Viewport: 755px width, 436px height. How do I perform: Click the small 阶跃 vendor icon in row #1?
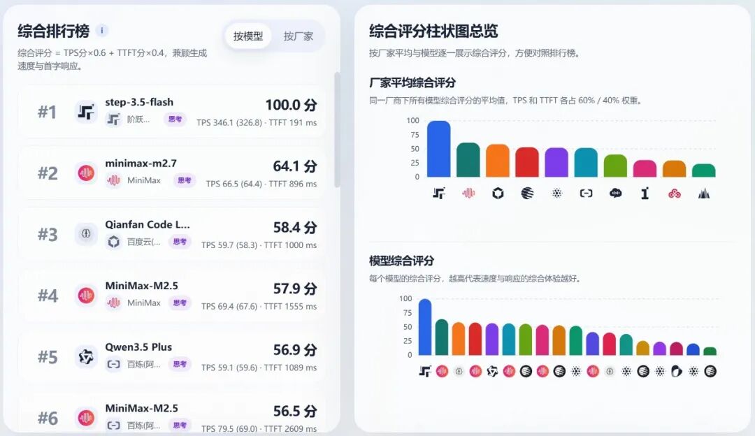[x=114, y=119]
